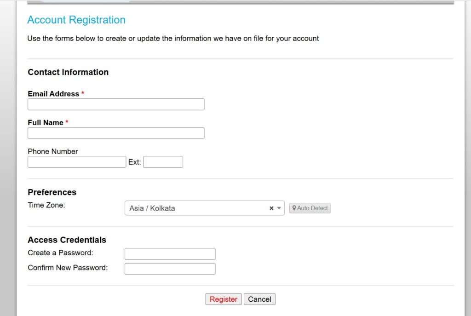Click the Confirm New Password label
This screenshot has width=471, height=316.
[x=68, y=268]
